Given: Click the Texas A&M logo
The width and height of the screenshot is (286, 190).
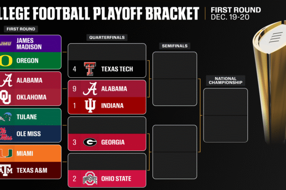Looking at the screenshot, I should tap(7, 171).
